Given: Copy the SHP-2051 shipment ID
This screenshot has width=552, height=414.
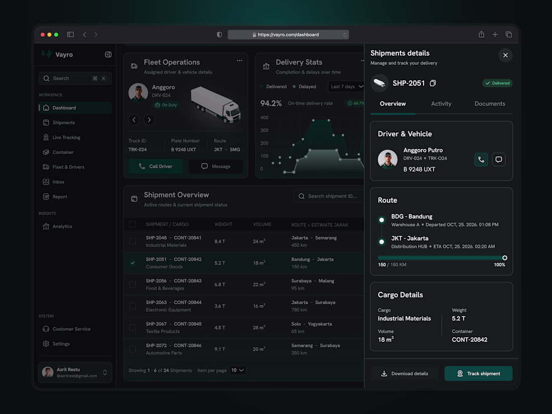Looking at the screenshot, I should tap(433, 83).
